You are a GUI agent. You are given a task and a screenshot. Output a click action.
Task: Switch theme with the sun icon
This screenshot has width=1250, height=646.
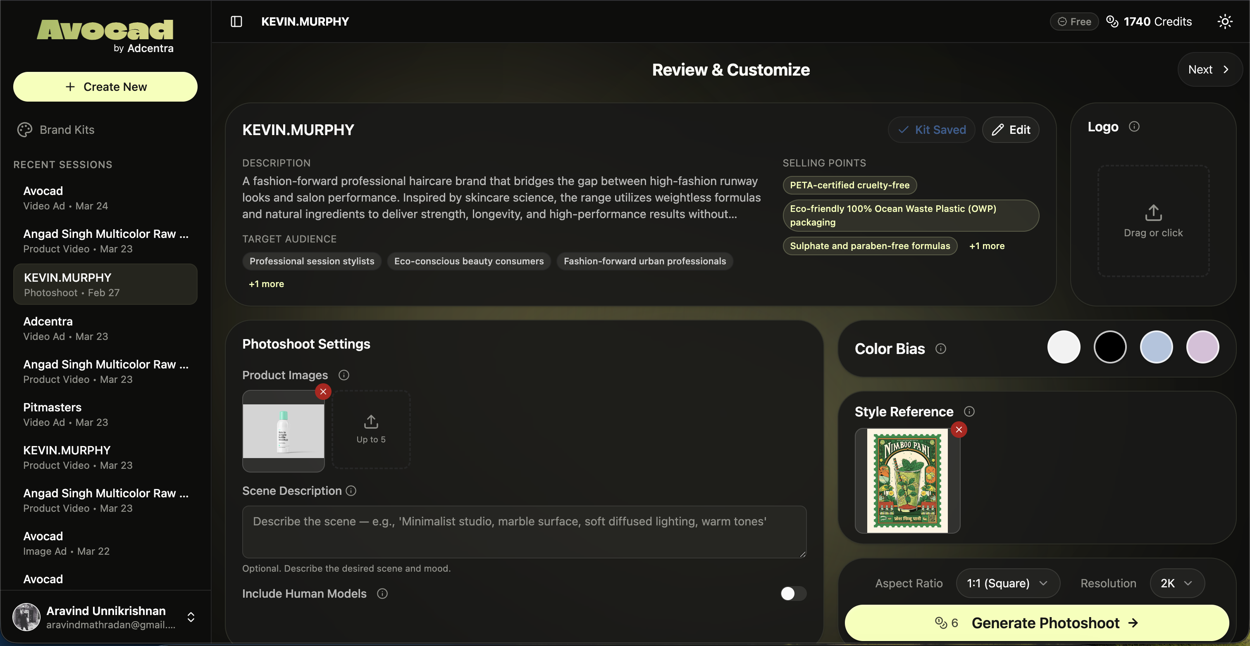pyautogui.click(x=1224, y=21)
